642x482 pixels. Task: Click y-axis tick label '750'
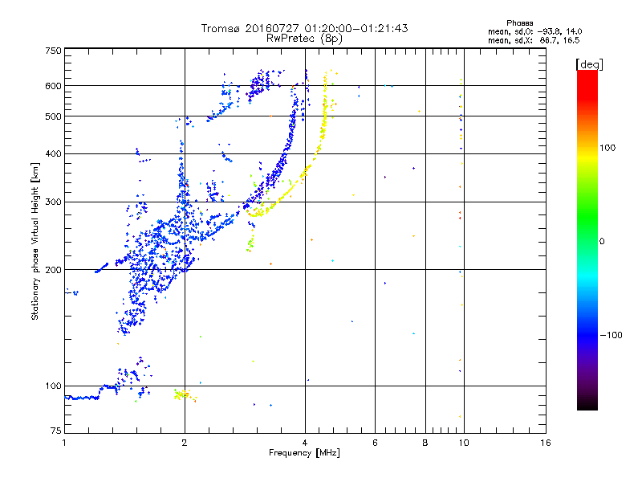pyautogui.click(x=53, y=51)
